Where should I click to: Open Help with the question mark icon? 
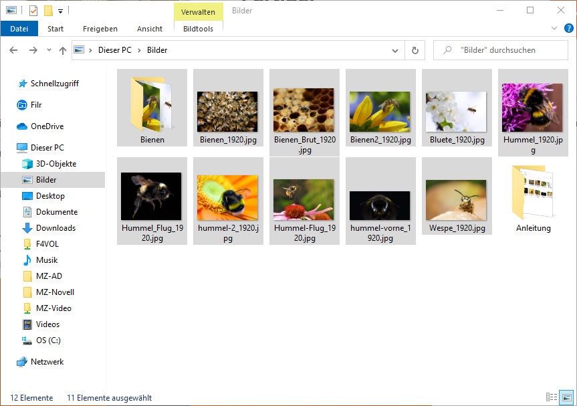pos(568,28)
